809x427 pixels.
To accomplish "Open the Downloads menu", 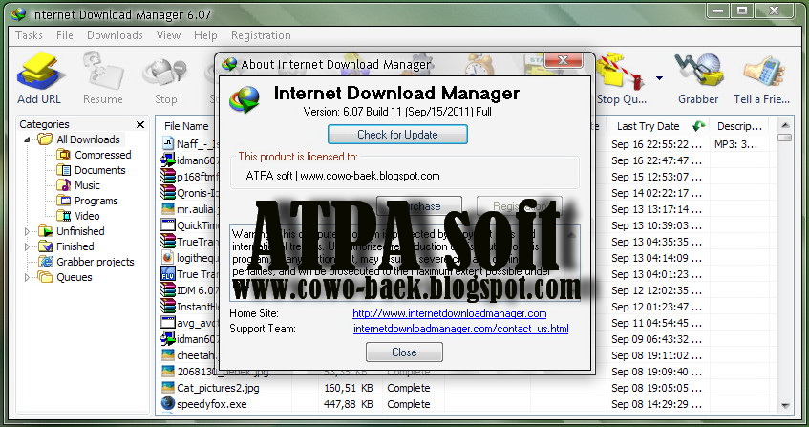I will pos(115,35).
